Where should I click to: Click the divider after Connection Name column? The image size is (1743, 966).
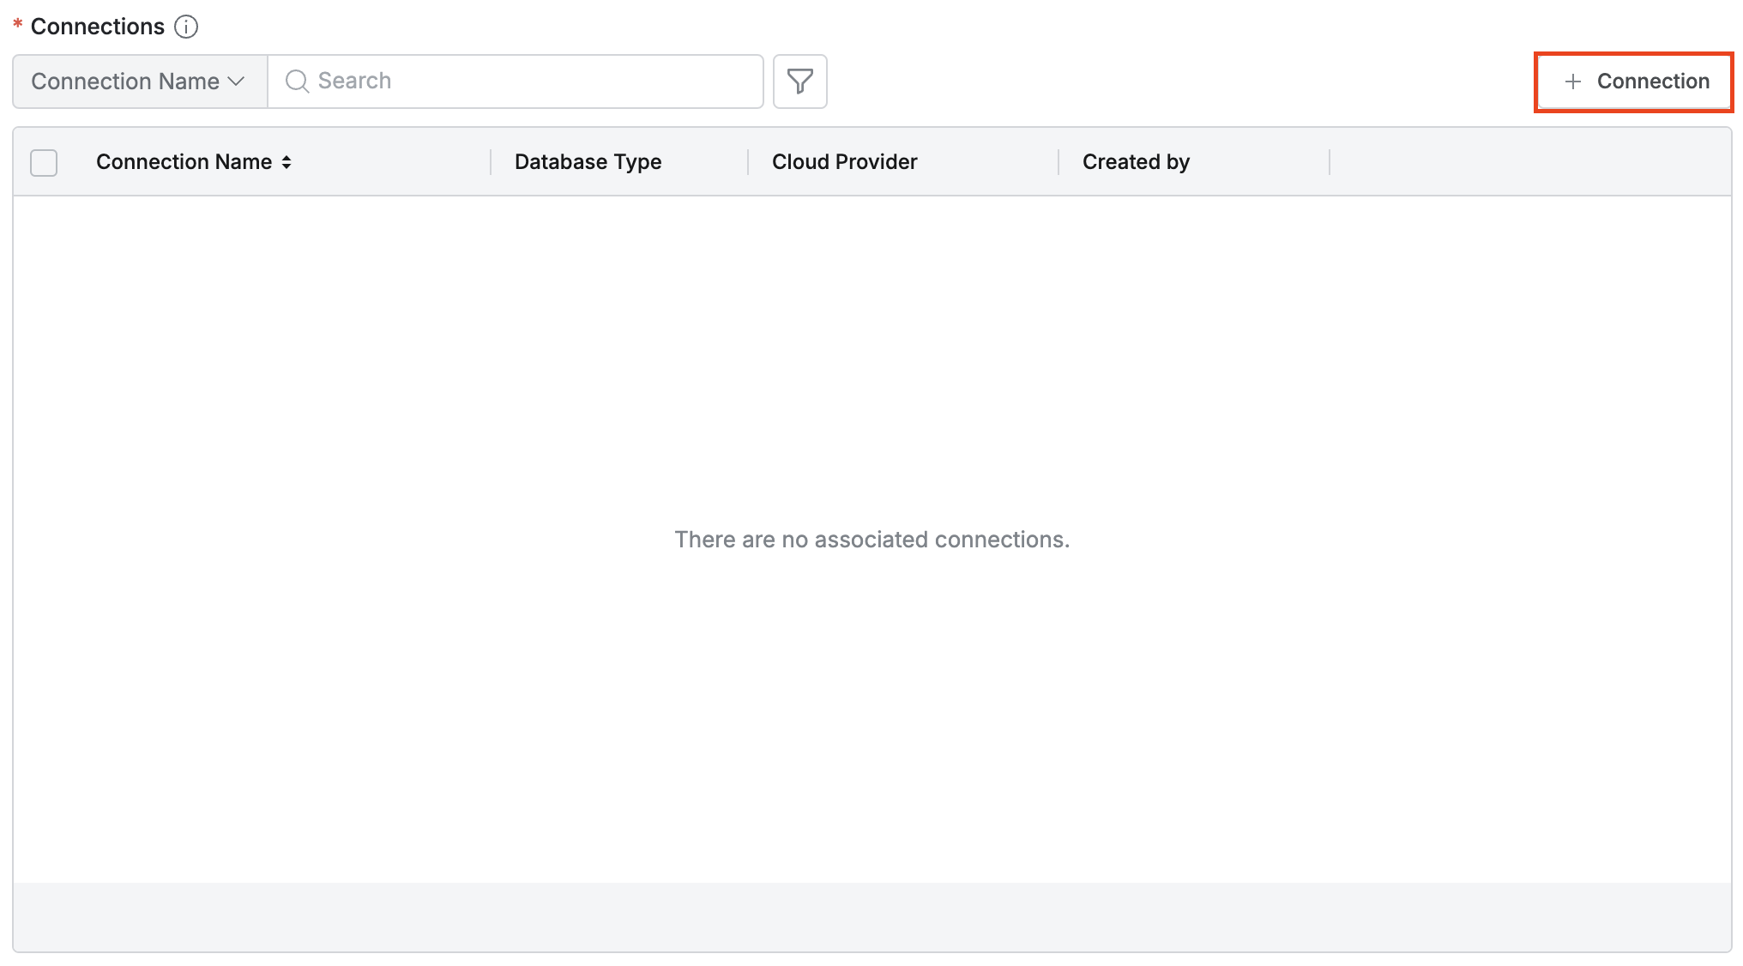[491, 162]
